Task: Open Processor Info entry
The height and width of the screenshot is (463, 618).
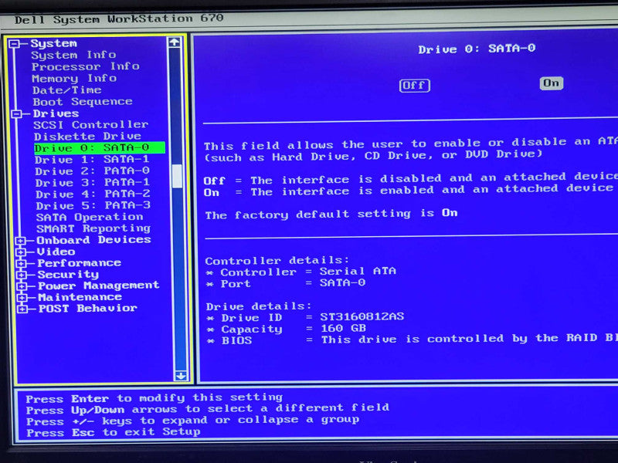Action: pos(86,66)
